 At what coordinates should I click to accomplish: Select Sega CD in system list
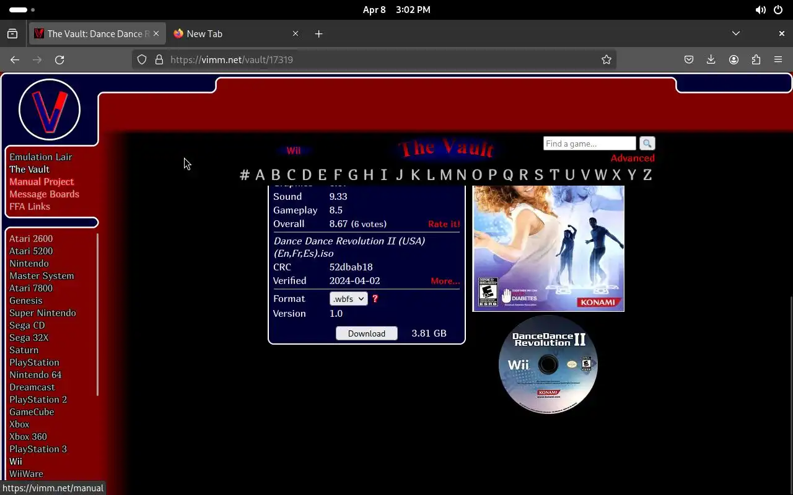point(27,325)
